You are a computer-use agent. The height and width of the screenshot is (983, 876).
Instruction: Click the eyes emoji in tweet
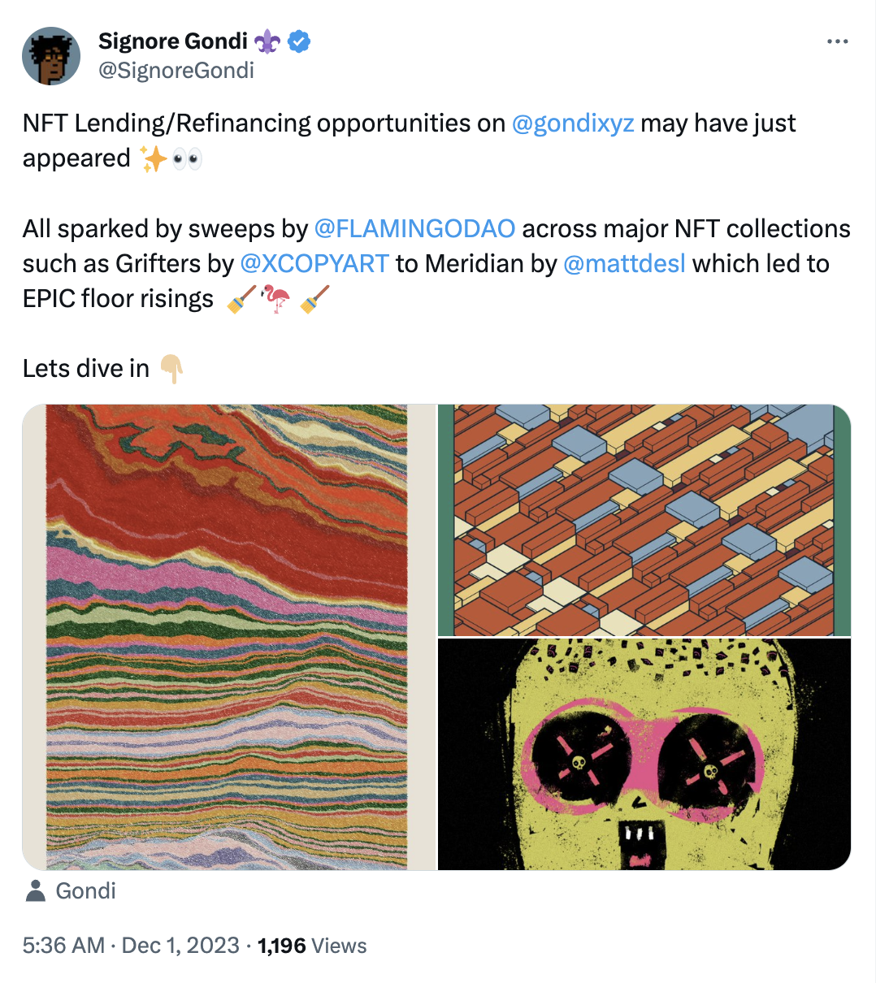(x=188, y=158)
